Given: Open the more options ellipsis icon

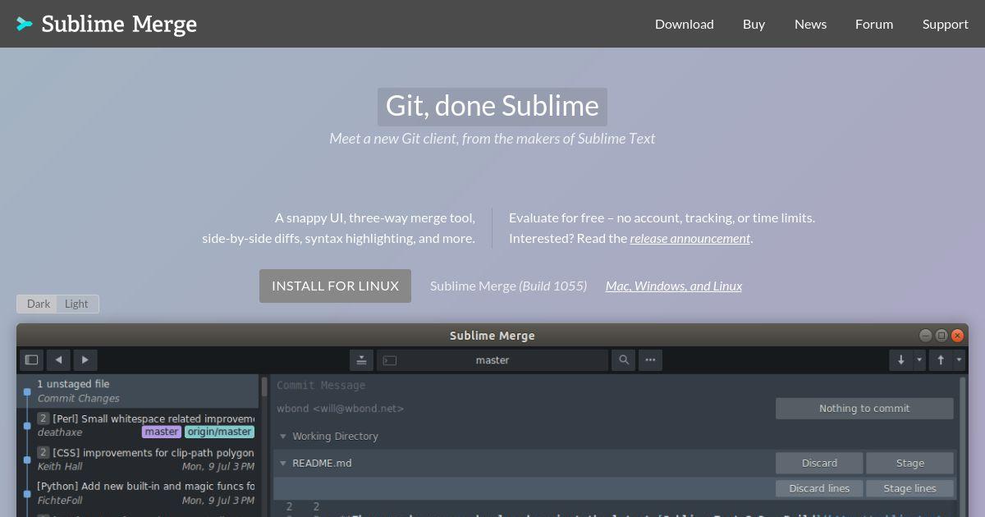Looking at the screenshot, I should click(650, 359).
